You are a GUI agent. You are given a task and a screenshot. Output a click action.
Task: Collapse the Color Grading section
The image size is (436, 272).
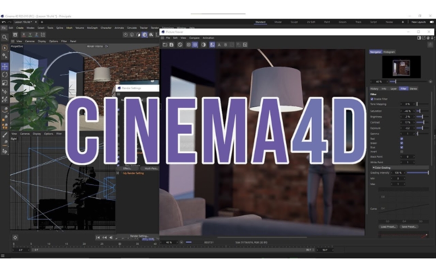[373, 168]
